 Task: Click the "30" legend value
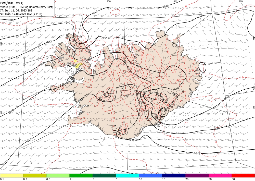click(x=210, y=179)
